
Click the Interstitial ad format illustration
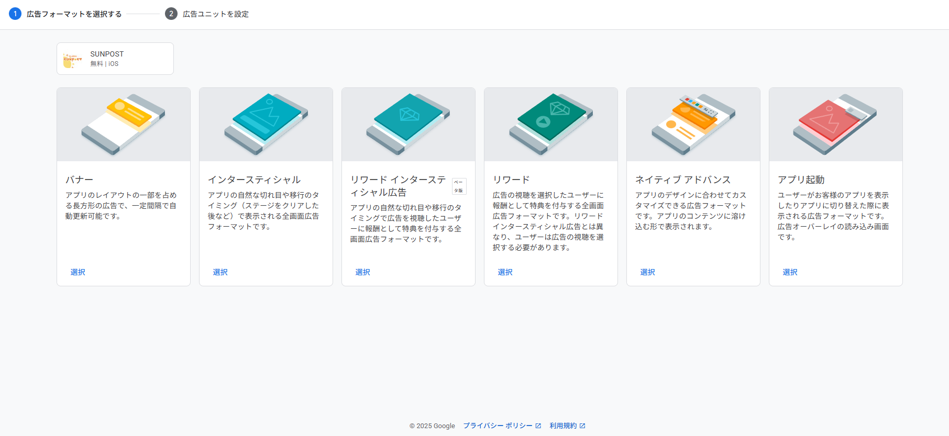[x=266, y=125]
